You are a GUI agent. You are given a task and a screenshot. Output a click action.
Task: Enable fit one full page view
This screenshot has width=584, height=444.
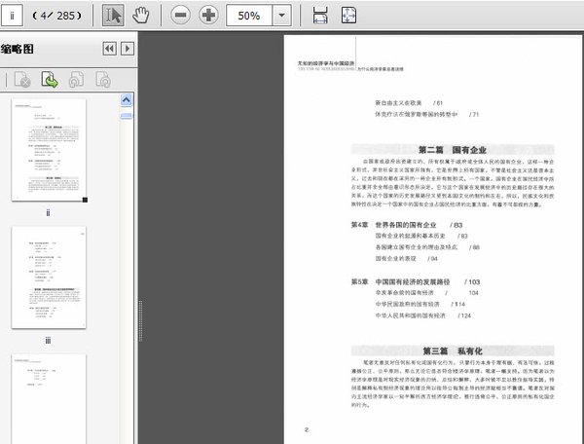point(349,16)
